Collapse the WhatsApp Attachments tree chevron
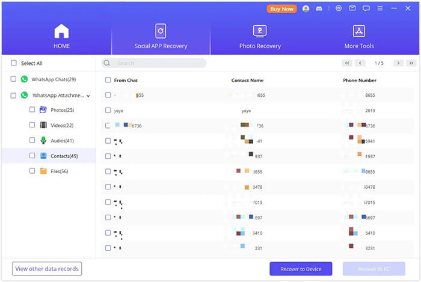 tap(88, 96)
